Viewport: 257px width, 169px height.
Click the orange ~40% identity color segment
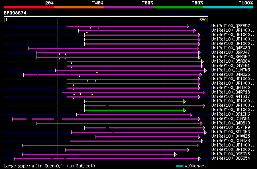(x=79, y=7)
